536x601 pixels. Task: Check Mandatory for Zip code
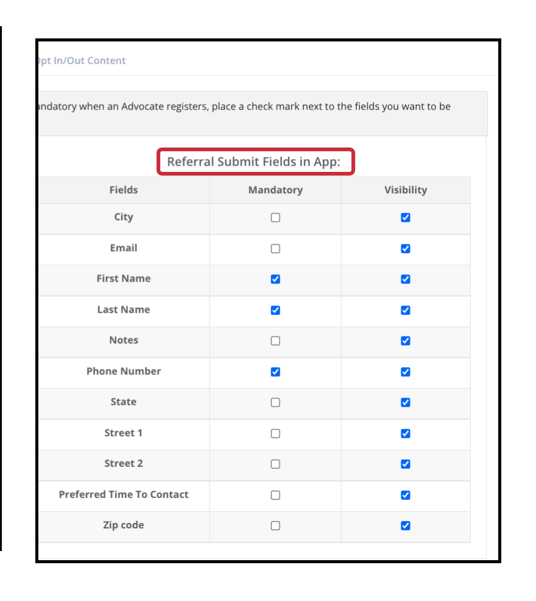[275, 525]
